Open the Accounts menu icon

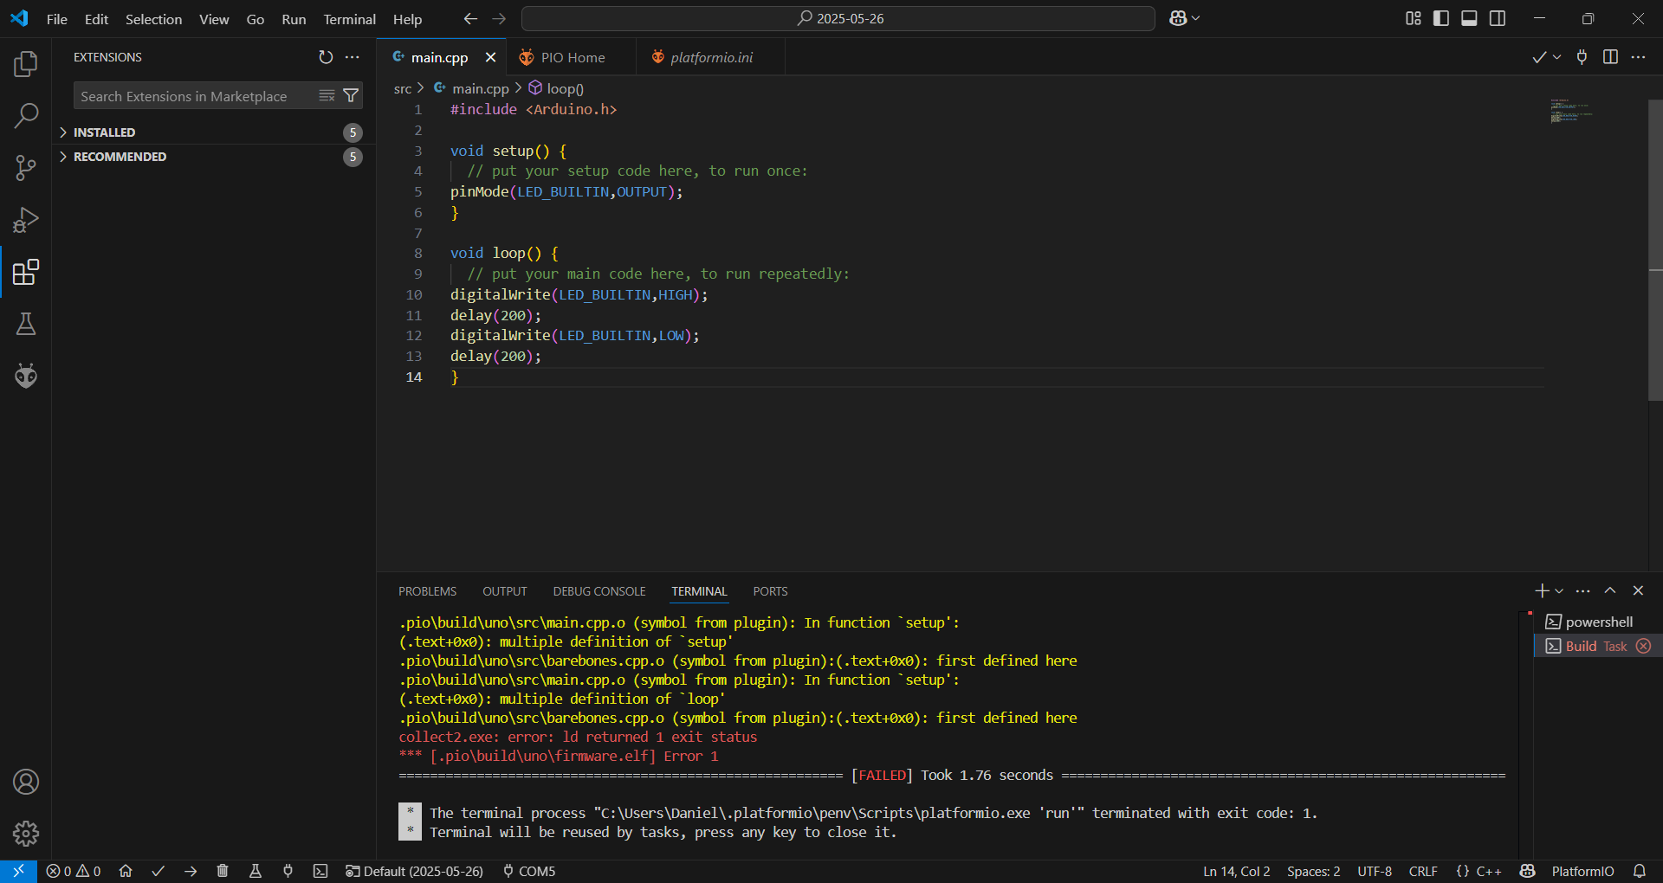26,782
